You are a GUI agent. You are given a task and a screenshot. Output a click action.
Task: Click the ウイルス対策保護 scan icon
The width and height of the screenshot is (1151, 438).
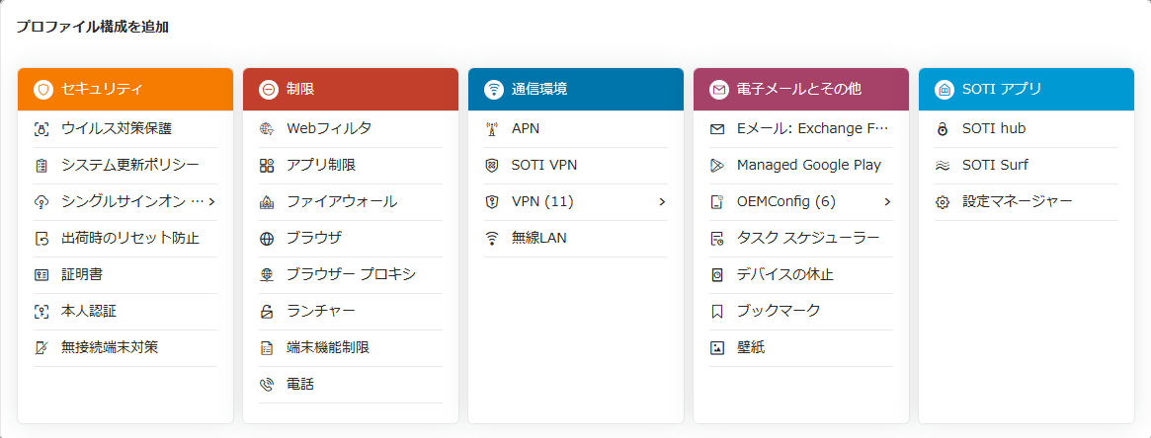[41, 129]
